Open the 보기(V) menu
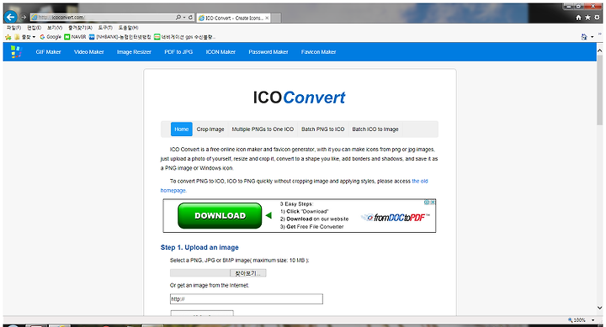 [x=55, y=28]
